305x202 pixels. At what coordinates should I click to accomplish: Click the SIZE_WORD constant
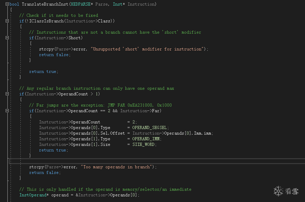tap(144, 144)
